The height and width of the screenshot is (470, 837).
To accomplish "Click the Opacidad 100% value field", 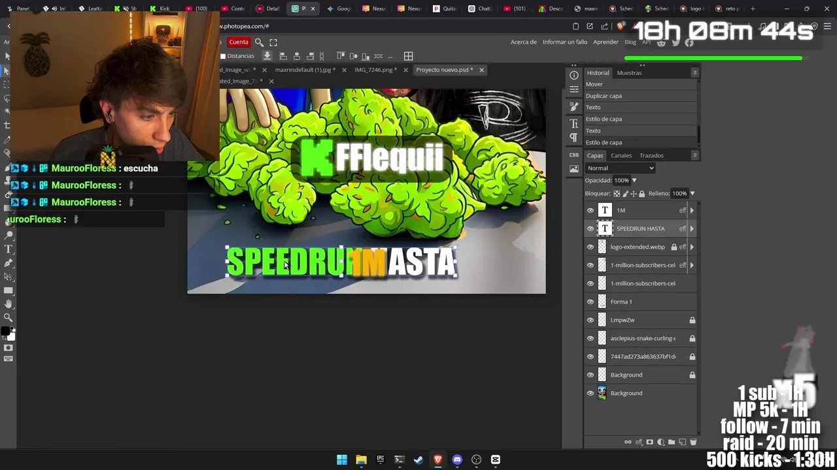I will click(621, 181).
